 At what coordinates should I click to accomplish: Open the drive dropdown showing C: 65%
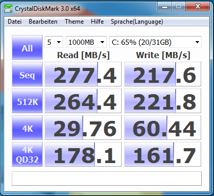[155, 42]
